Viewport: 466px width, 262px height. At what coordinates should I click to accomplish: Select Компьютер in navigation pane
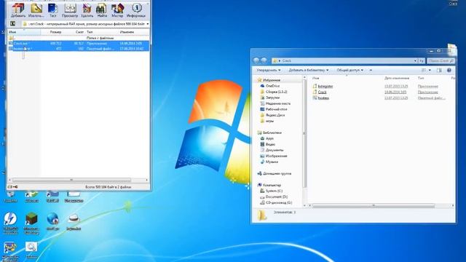click(269, 185)
